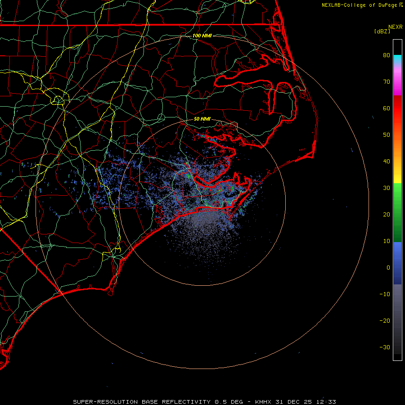Click the 60 value on the dBZ scale
The height and width of the screenshot is (405, 405).
(x=387, y=108)
